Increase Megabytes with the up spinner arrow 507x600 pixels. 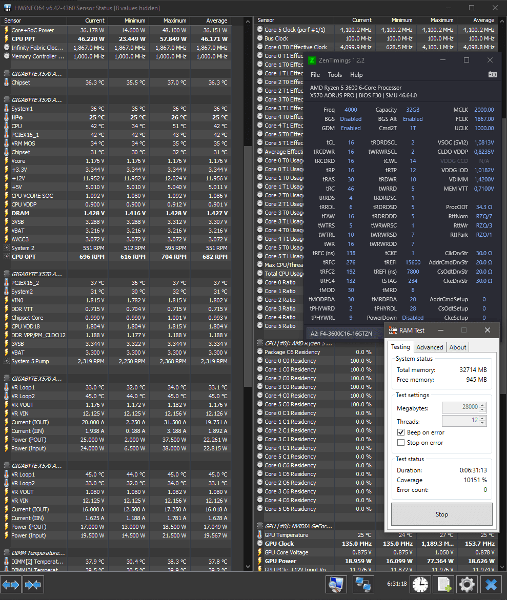[482, 405]
